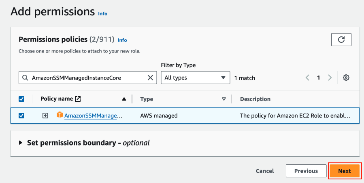Sort ascending by Policy name arrow
Image resolution: width=364 pixels, height=183 pixels.
(x=124, y=99)
